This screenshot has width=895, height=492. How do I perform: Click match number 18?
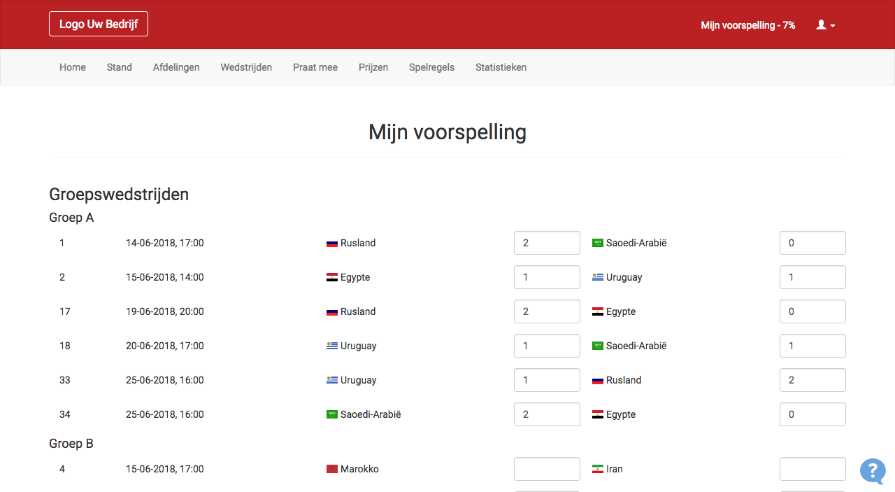point(65,346)
